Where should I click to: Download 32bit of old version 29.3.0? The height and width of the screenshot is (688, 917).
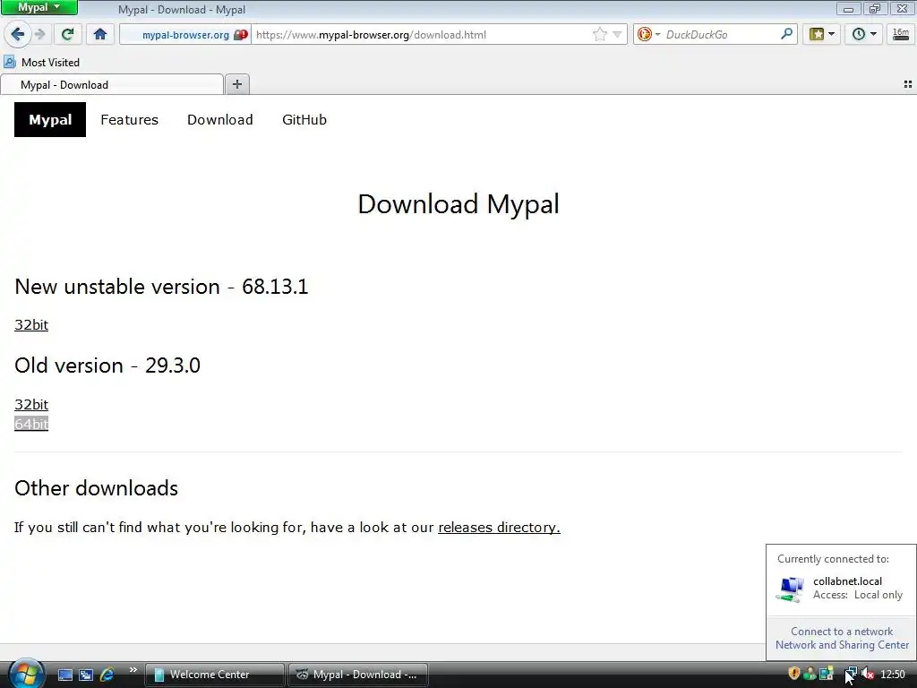click(x=31, y=404)
